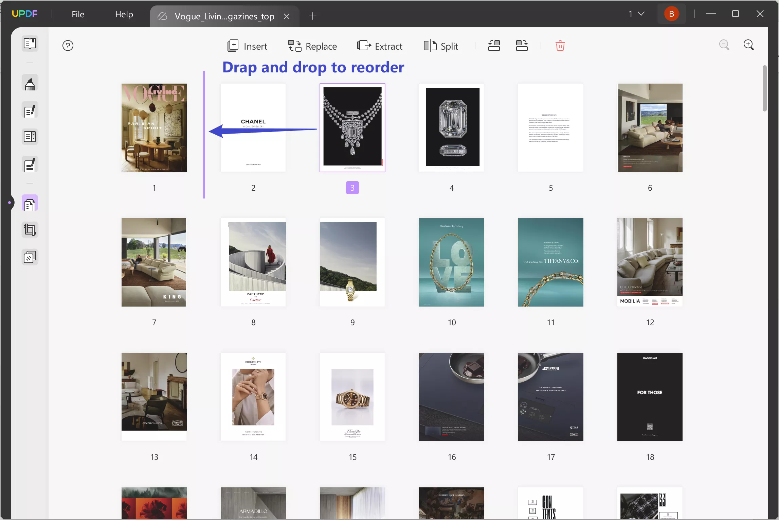Click the page thumbnail organizer icon

click(x=30, y=203)
